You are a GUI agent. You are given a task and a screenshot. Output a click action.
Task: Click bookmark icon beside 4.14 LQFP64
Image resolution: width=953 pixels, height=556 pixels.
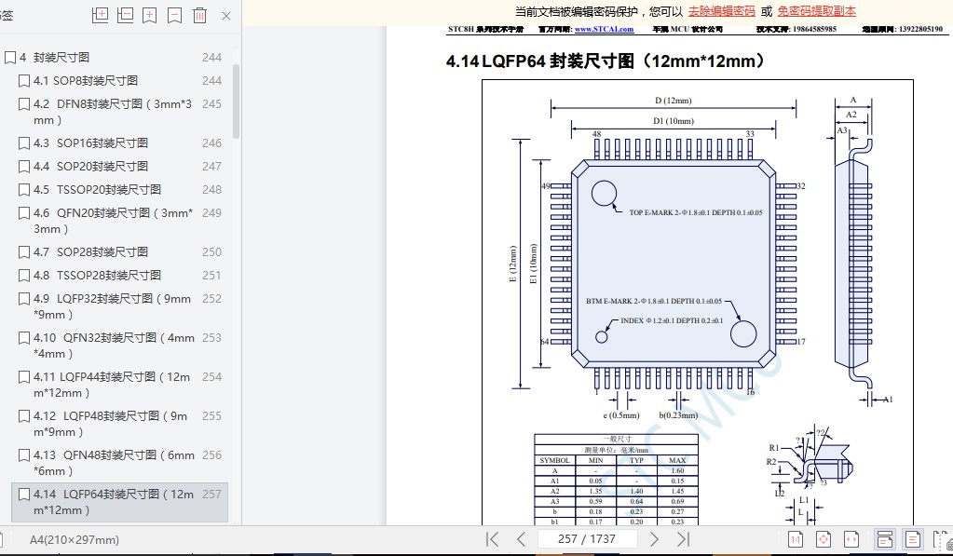[23, 495]
